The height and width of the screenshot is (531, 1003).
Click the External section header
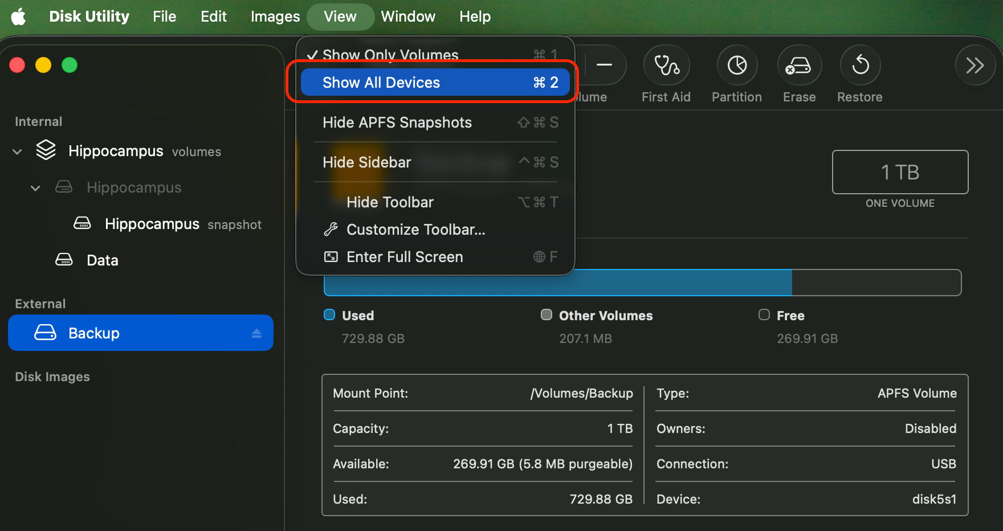[40, 304]
